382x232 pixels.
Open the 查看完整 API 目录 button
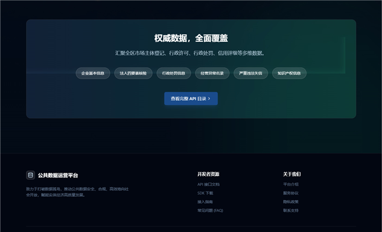(191, 98)
